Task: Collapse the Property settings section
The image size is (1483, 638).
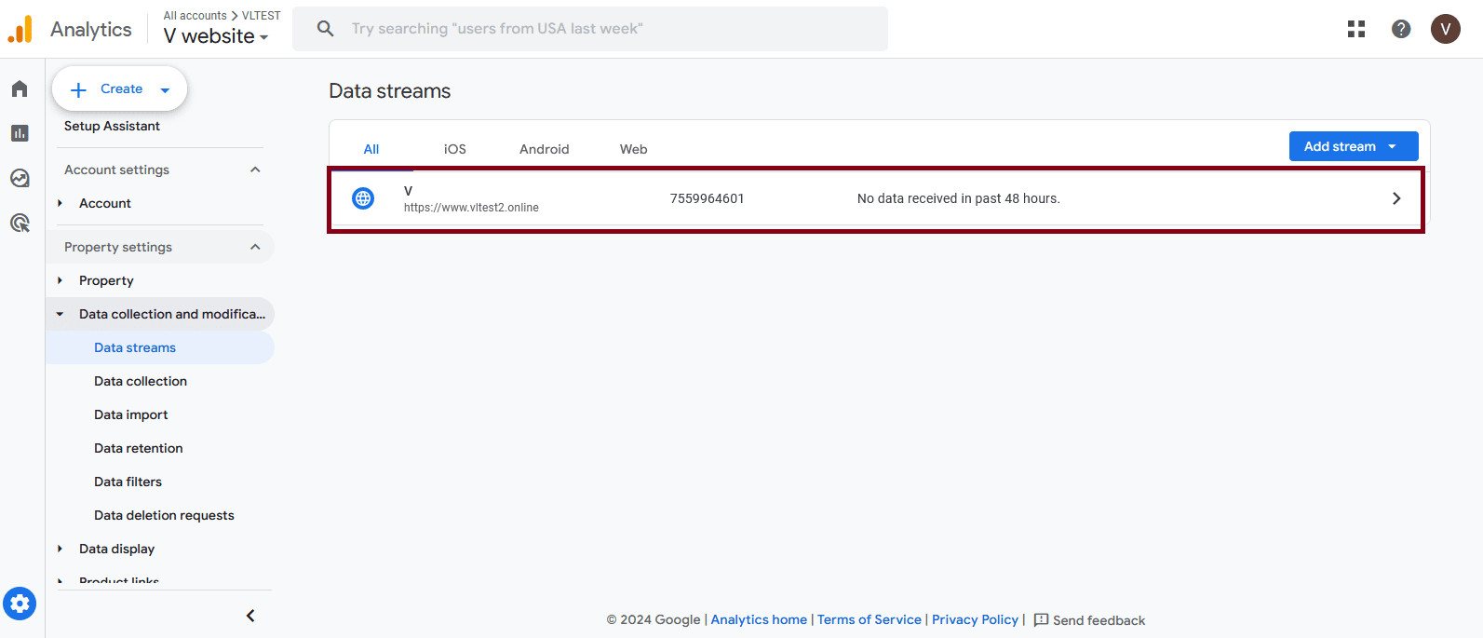Action: pos(255,247)
